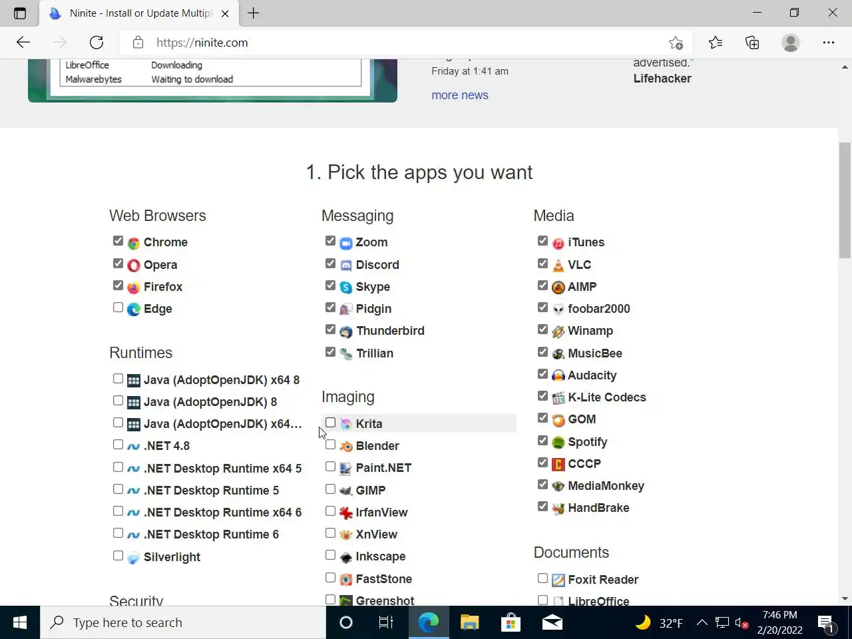
Task: Click the Edge logo icon in the app list
Action: pyautogui.click(x=134, y=310)
